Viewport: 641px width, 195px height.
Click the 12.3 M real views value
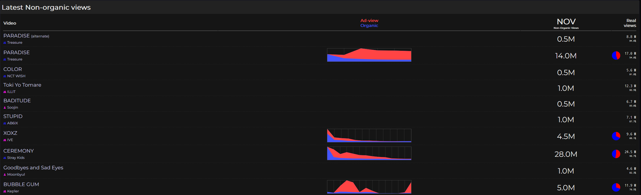pos(630,86)
